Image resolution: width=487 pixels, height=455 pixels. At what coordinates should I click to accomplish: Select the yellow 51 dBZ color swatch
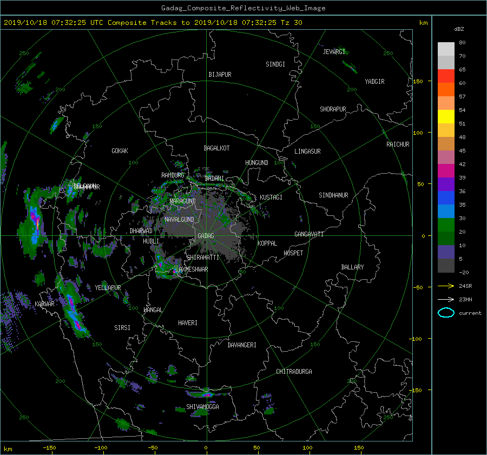coord(446,117)
